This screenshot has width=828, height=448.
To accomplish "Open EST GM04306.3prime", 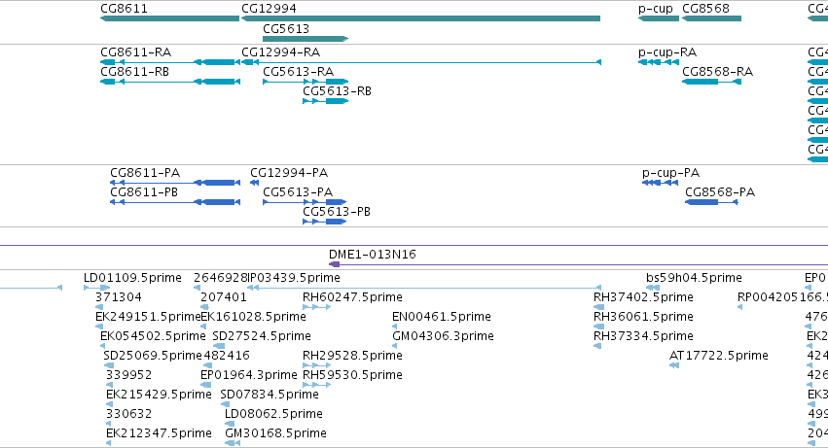I will click(x=443, y=336).
